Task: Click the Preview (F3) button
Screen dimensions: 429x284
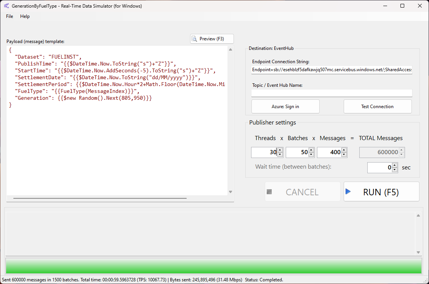Action: 212,39
